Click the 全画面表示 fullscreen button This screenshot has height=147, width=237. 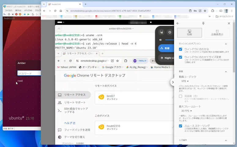coord(217,32)
